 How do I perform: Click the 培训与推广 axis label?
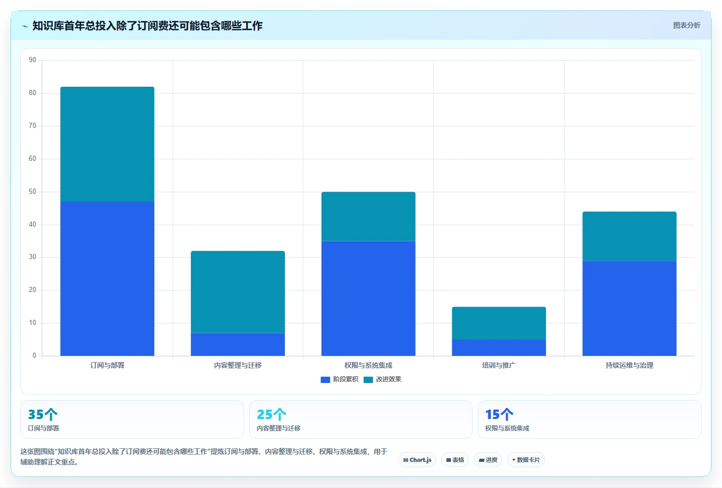tap(499, 365)
